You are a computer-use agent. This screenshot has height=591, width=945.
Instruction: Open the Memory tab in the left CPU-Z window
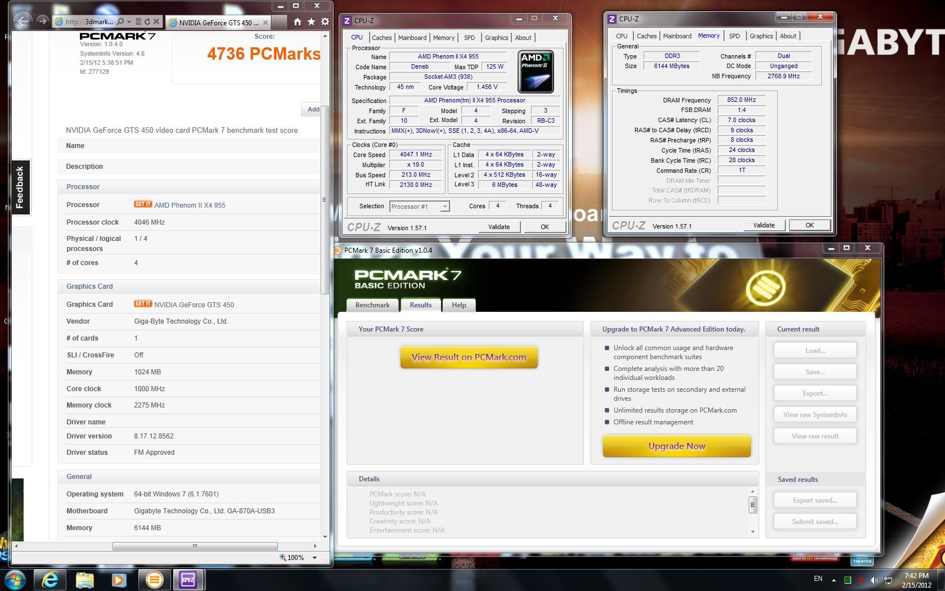[444, 38]
